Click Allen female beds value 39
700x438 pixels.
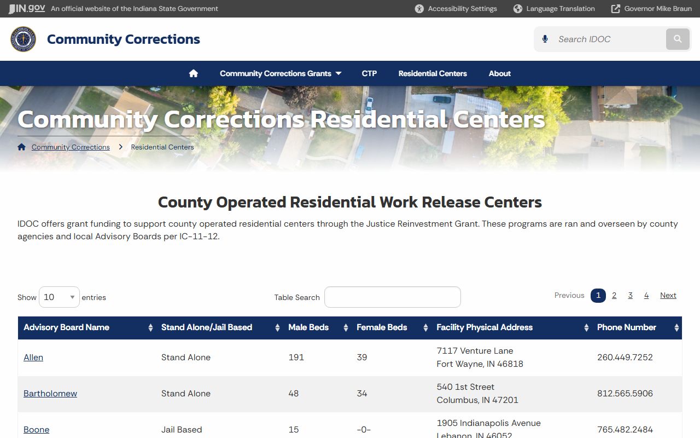pos(362,358)
